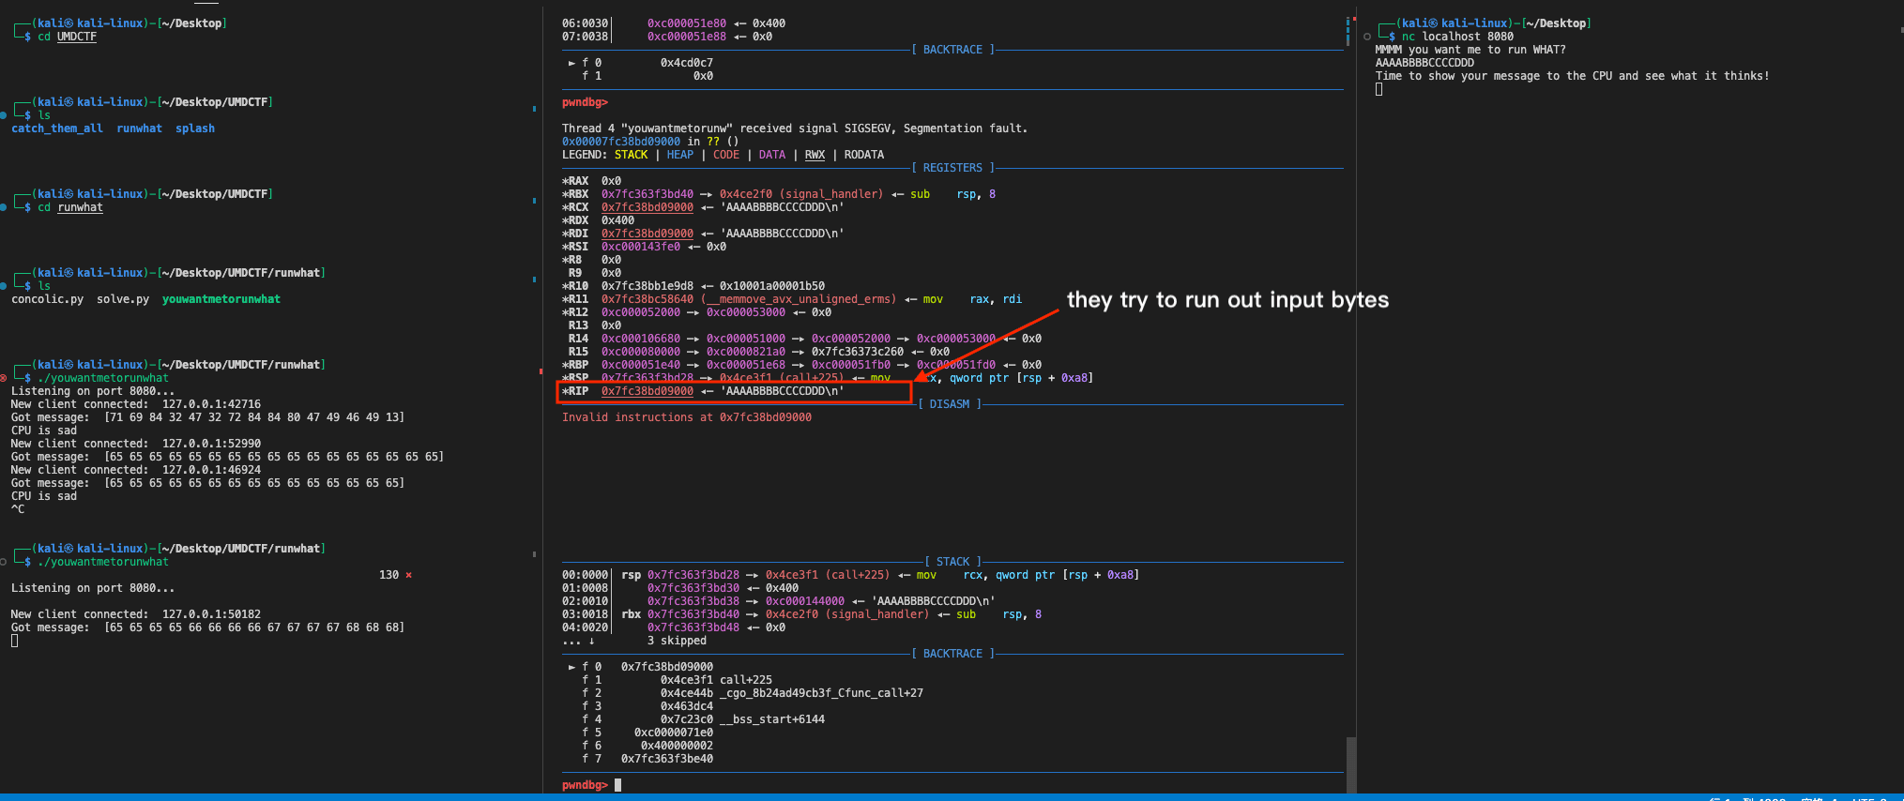1904x801 pixels.
Task: Click underlined address in the *RIP row
Action: click(x=647, y=391)
